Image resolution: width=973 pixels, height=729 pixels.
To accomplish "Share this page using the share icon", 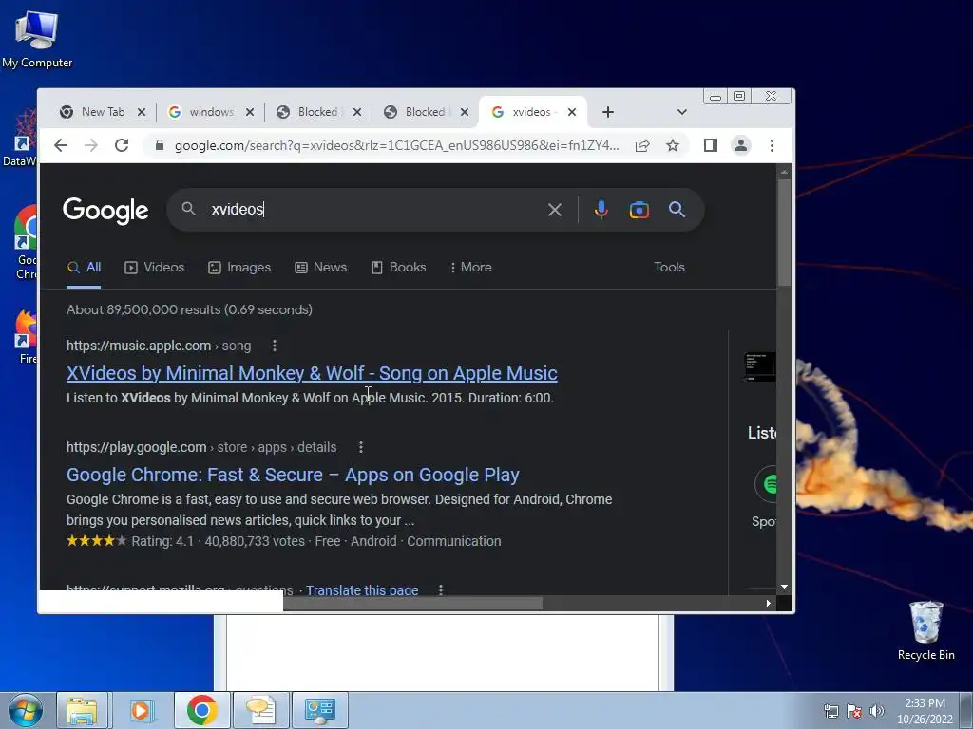I will click(x=642, y=145).
